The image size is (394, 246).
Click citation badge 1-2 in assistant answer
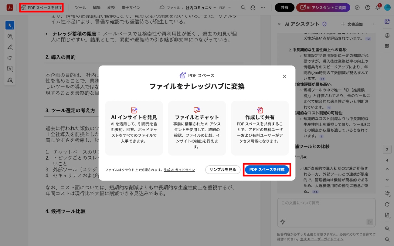(368, 39)
